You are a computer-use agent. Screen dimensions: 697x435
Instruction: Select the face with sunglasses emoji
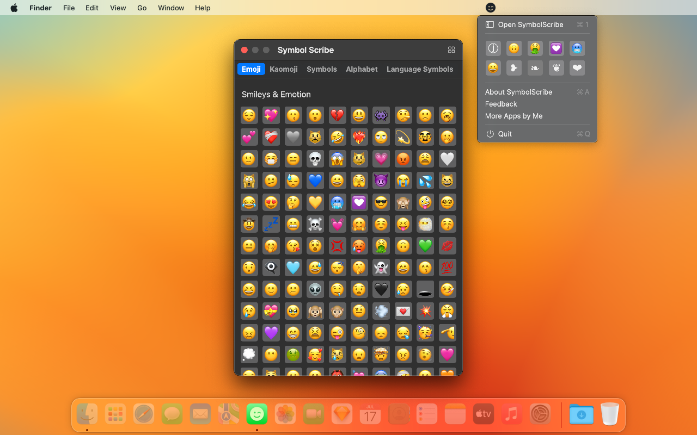point(381,202)
